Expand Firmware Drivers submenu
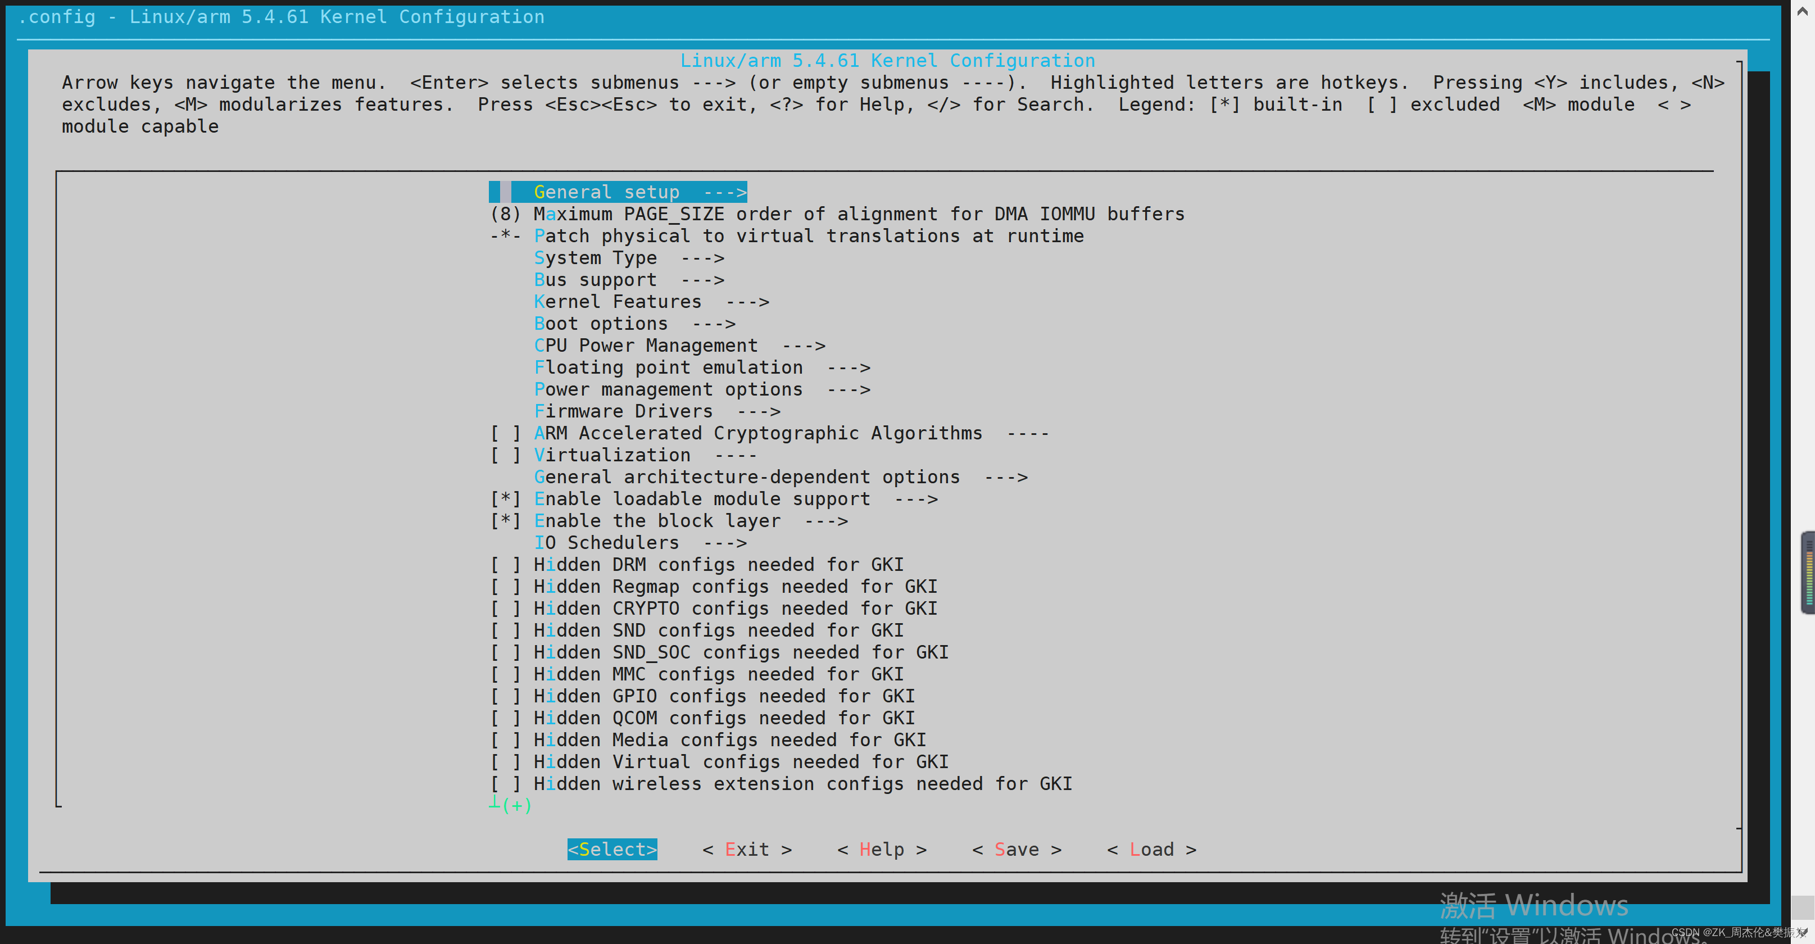This screenshot has height=944, width=1815. 657,411
